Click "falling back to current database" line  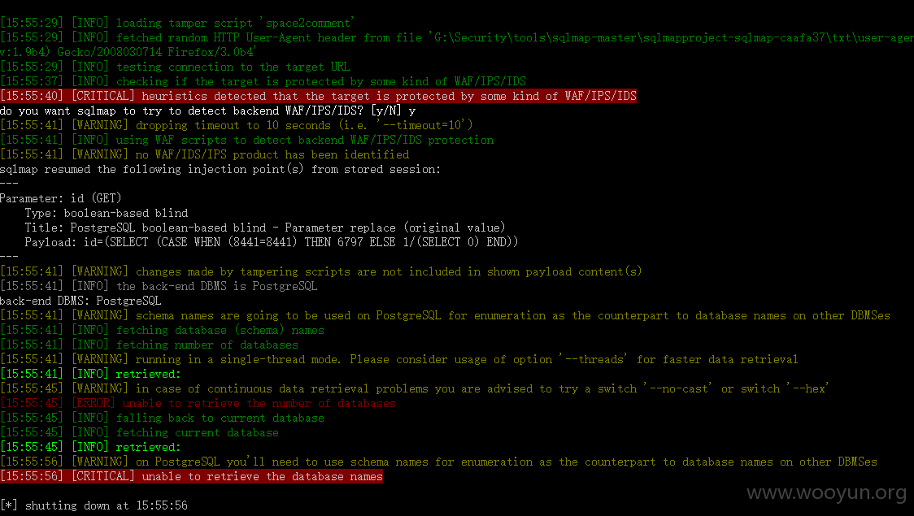click(162, 418)
